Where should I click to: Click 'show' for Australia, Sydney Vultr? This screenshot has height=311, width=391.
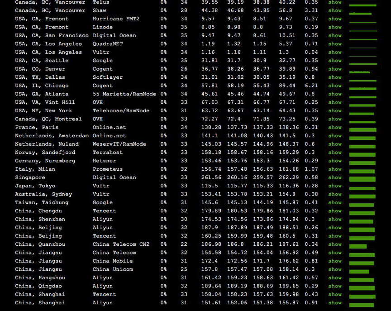335,194
